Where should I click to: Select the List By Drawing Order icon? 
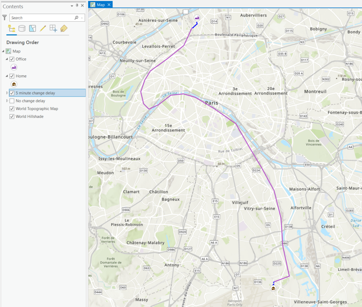(11, 29)
